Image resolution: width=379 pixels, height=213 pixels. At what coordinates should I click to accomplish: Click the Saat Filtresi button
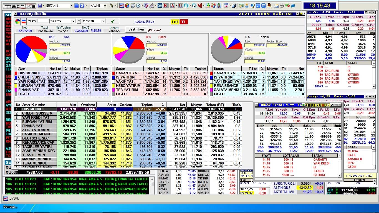136,29
